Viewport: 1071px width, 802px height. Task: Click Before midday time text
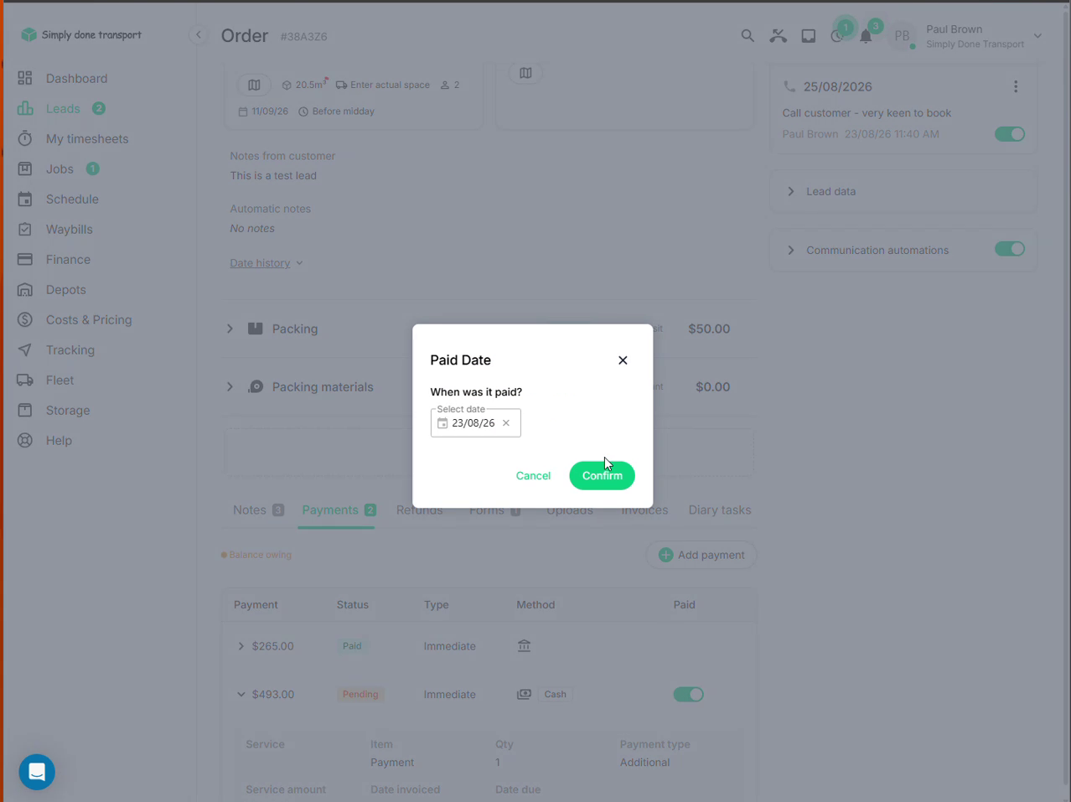click(x=343, y=111)
